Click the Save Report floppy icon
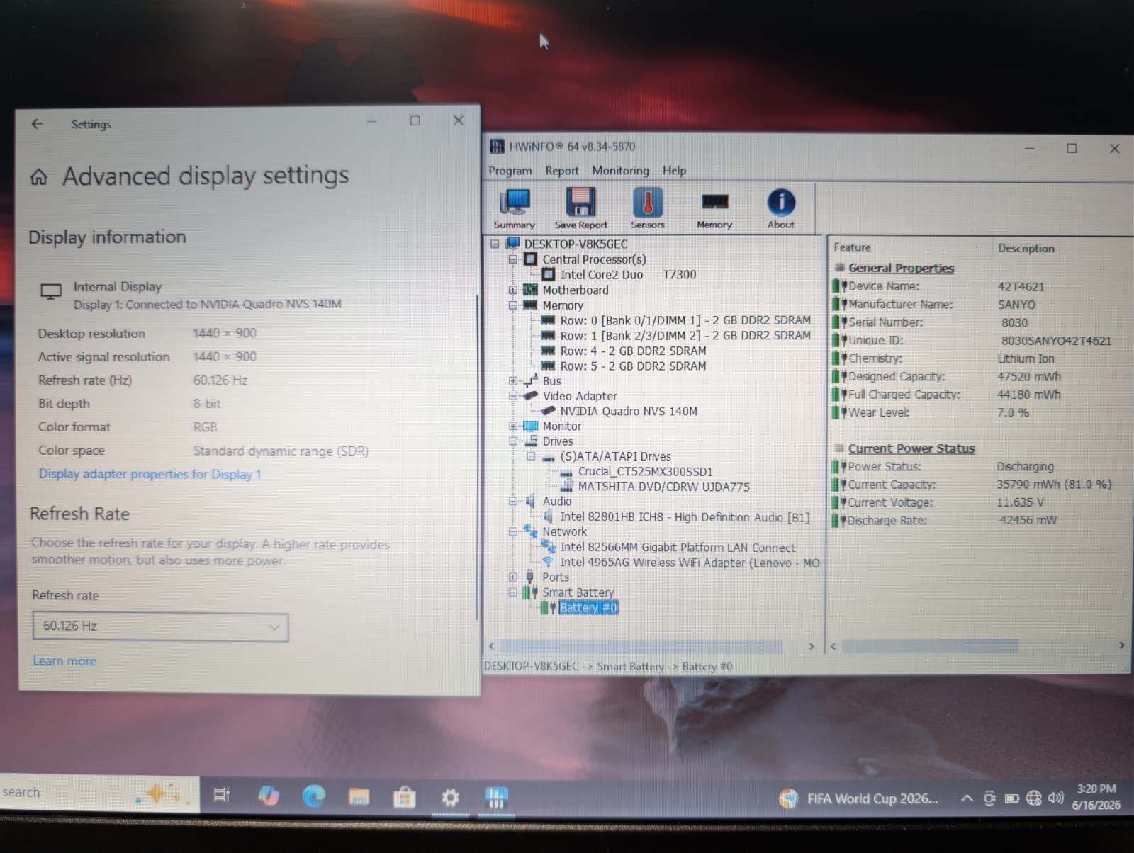Screen dimensions: 1134x853 pyautogui.click(x=580, y=209)
